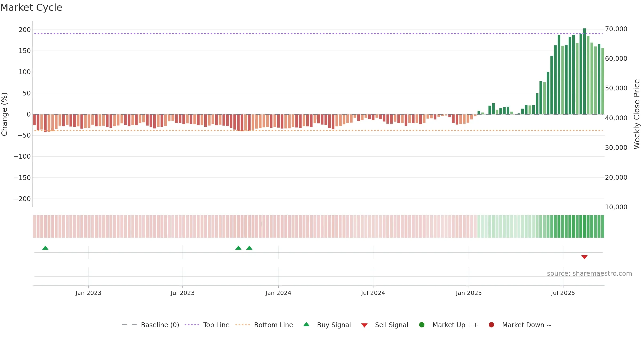Click the Market Cycle chart title

31,7
